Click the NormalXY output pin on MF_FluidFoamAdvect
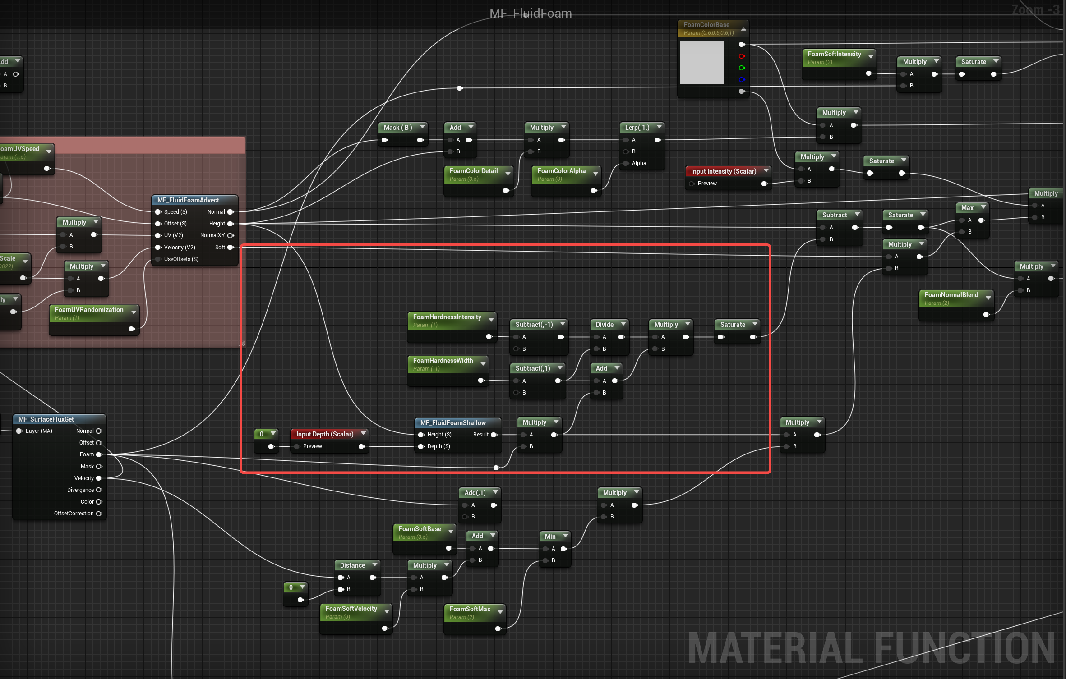 click(x=231, y=235)
